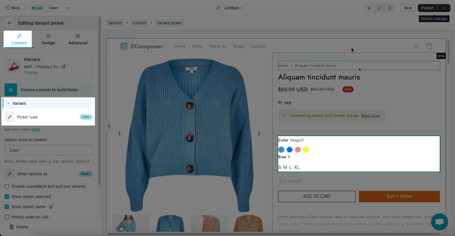The height and width of the screenshot is (236, 455).
Task: Select the Seagull color swatch
Action: pos(281,149)
